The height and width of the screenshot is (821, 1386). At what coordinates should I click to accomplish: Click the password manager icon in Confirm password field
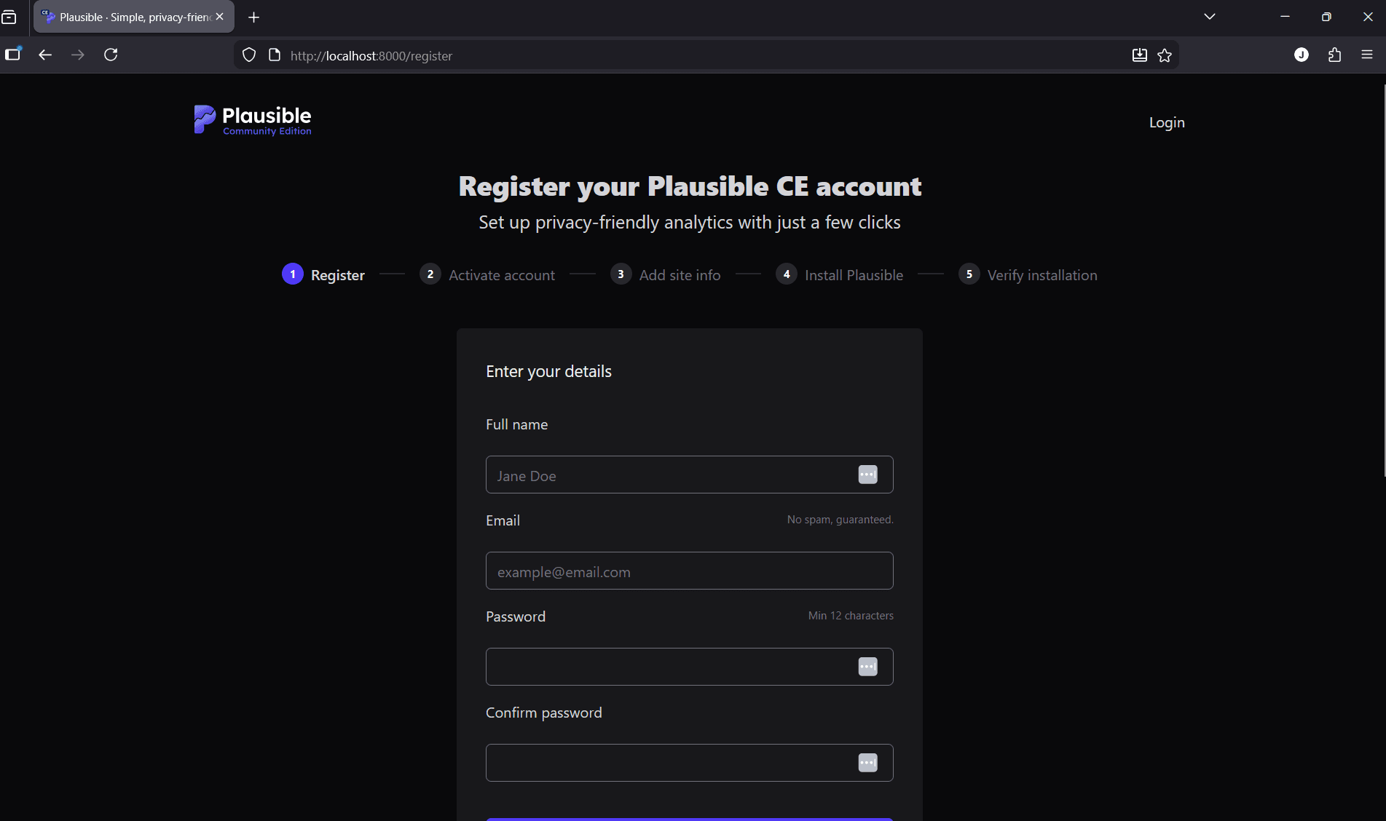(867, 763)
